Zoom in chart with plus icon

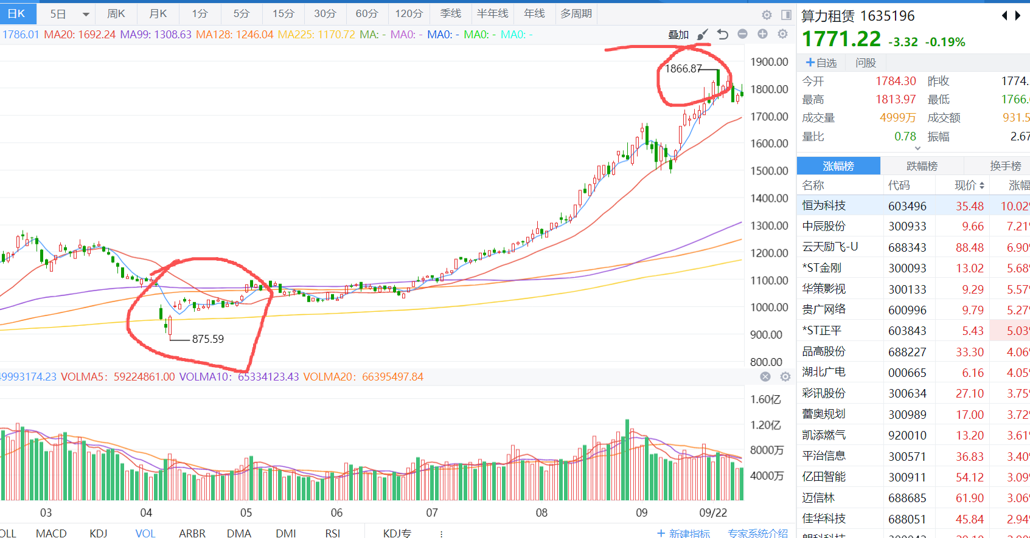pos(762,34)
